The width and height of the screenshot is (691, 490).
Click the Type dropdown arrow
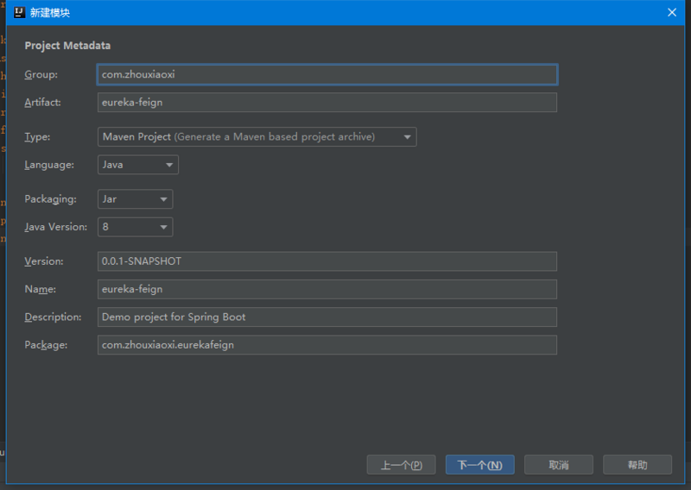[x=407, y=136]
